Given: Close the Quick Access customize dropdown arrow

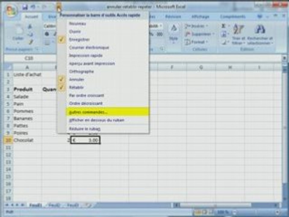Looking at the screenshot, I should point(59,7).
